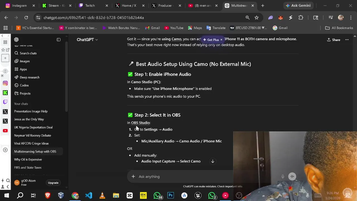Open the Extensions puzzle-piece menu
Screen dimensions: 357x201
[x=301, y=18]
